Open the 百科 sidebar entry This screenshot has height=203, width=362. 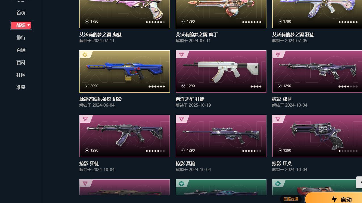pos(21,62)
